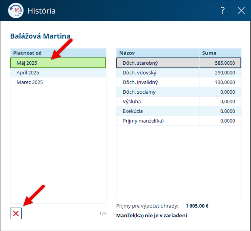
Task: Click the 0,0000 sum for Dôch. sociálny
Action: [228, 92]
